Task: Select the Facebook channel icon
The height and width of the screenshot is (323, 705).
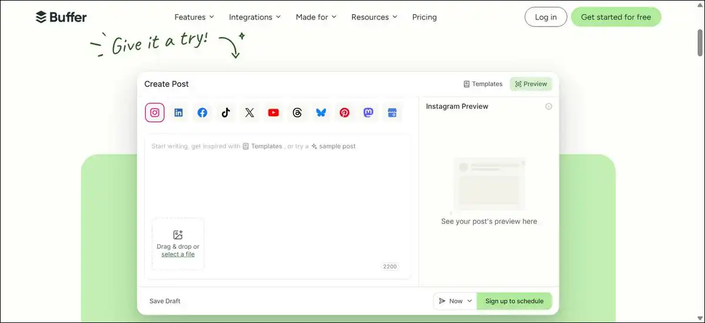Action: [x=202, y=113]
